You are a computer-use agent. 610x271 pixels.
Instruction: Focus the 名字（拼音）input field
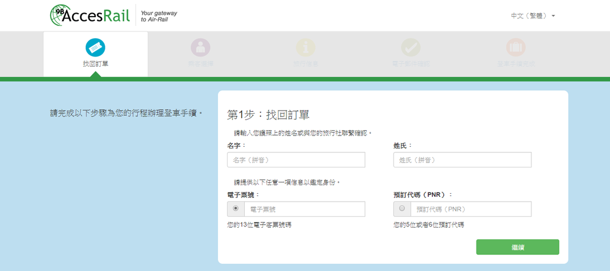point(296,160)
